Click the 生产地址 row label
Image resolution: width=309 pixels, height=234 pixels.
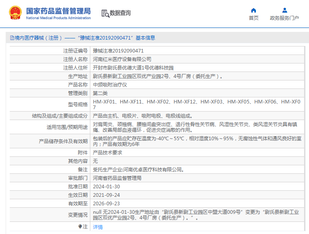(x=78, y=76)
